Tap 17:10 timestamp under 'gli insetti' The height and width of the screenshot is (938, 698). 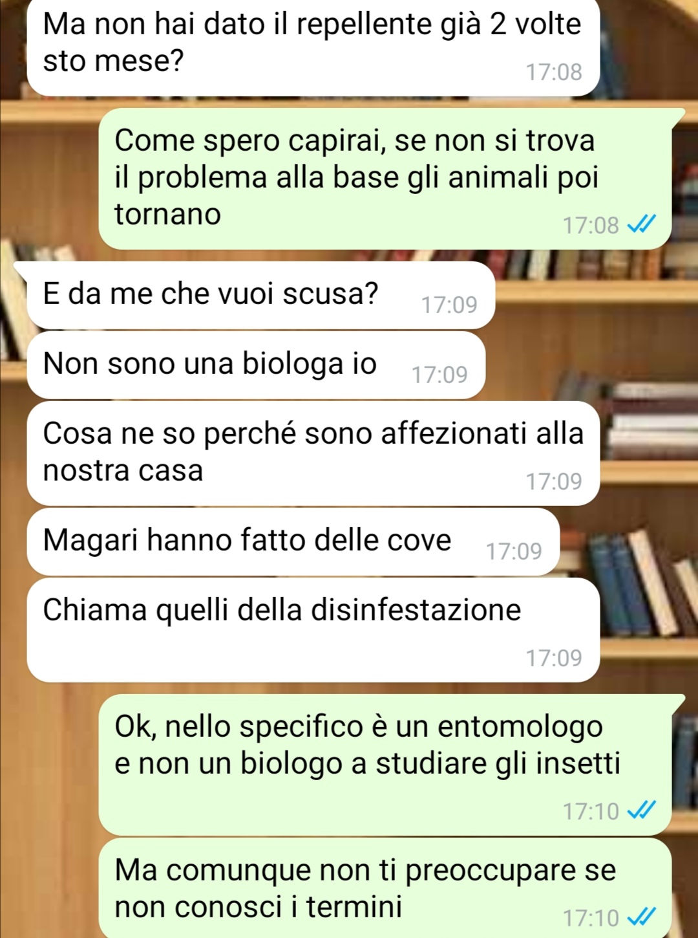[x=591, y=811]
